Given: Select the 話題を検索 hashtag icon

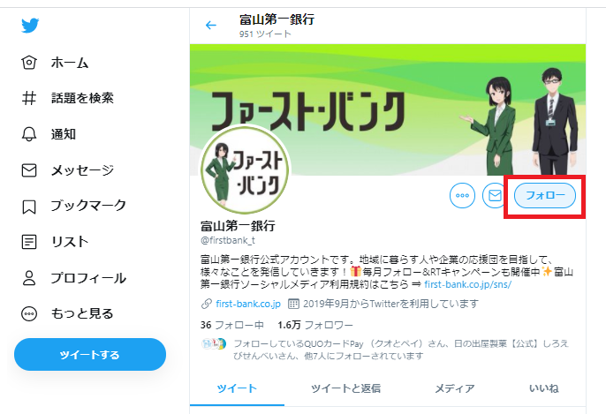Looking at the screenshot, I should pos(29,98).
